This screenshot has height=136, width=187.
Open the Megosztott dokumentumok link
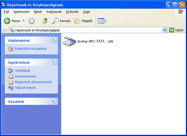click(x=33, y=82)
